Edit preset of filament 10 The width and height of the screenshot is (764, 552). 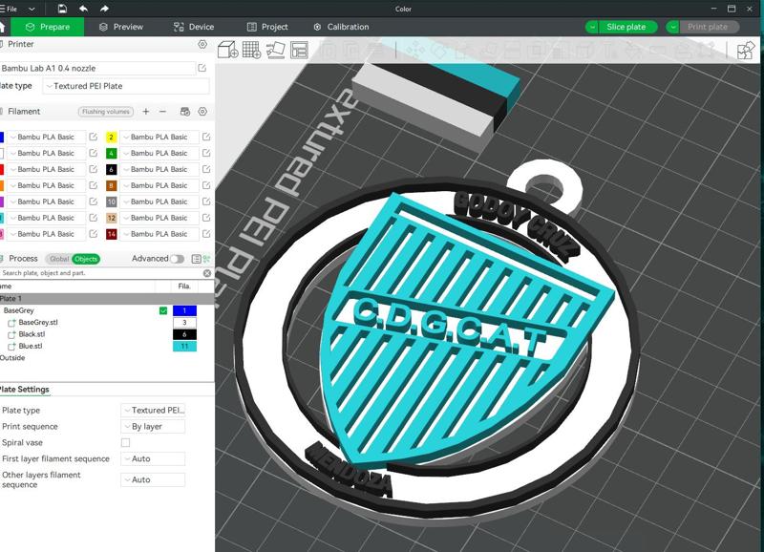click(206, 202)
